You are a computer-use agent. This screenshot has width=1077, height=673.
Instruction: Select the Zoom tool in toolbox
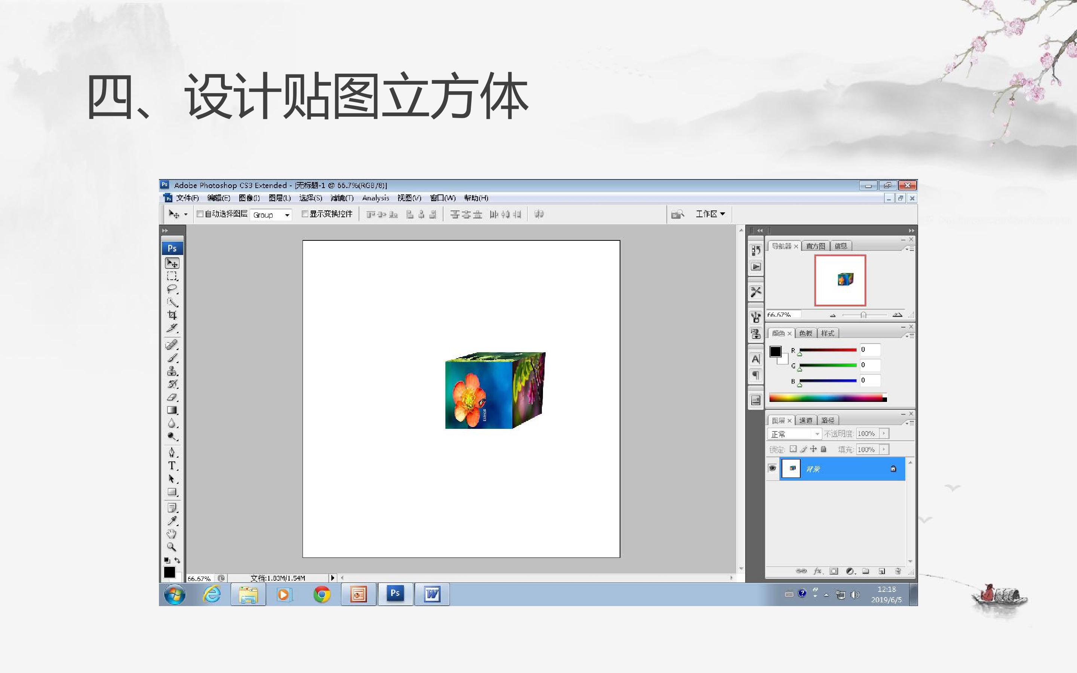point(172,547)
